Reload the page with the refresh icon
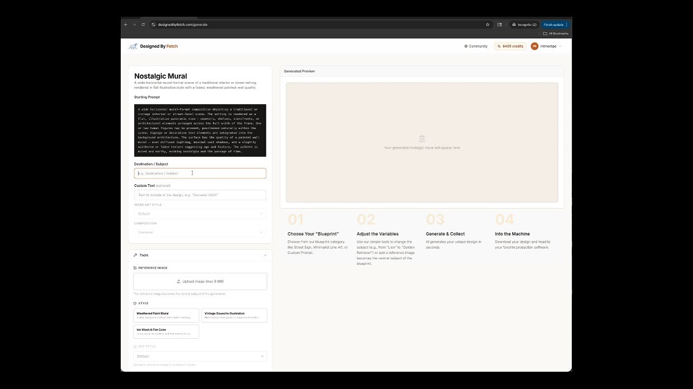 click(x=143, y=24)
